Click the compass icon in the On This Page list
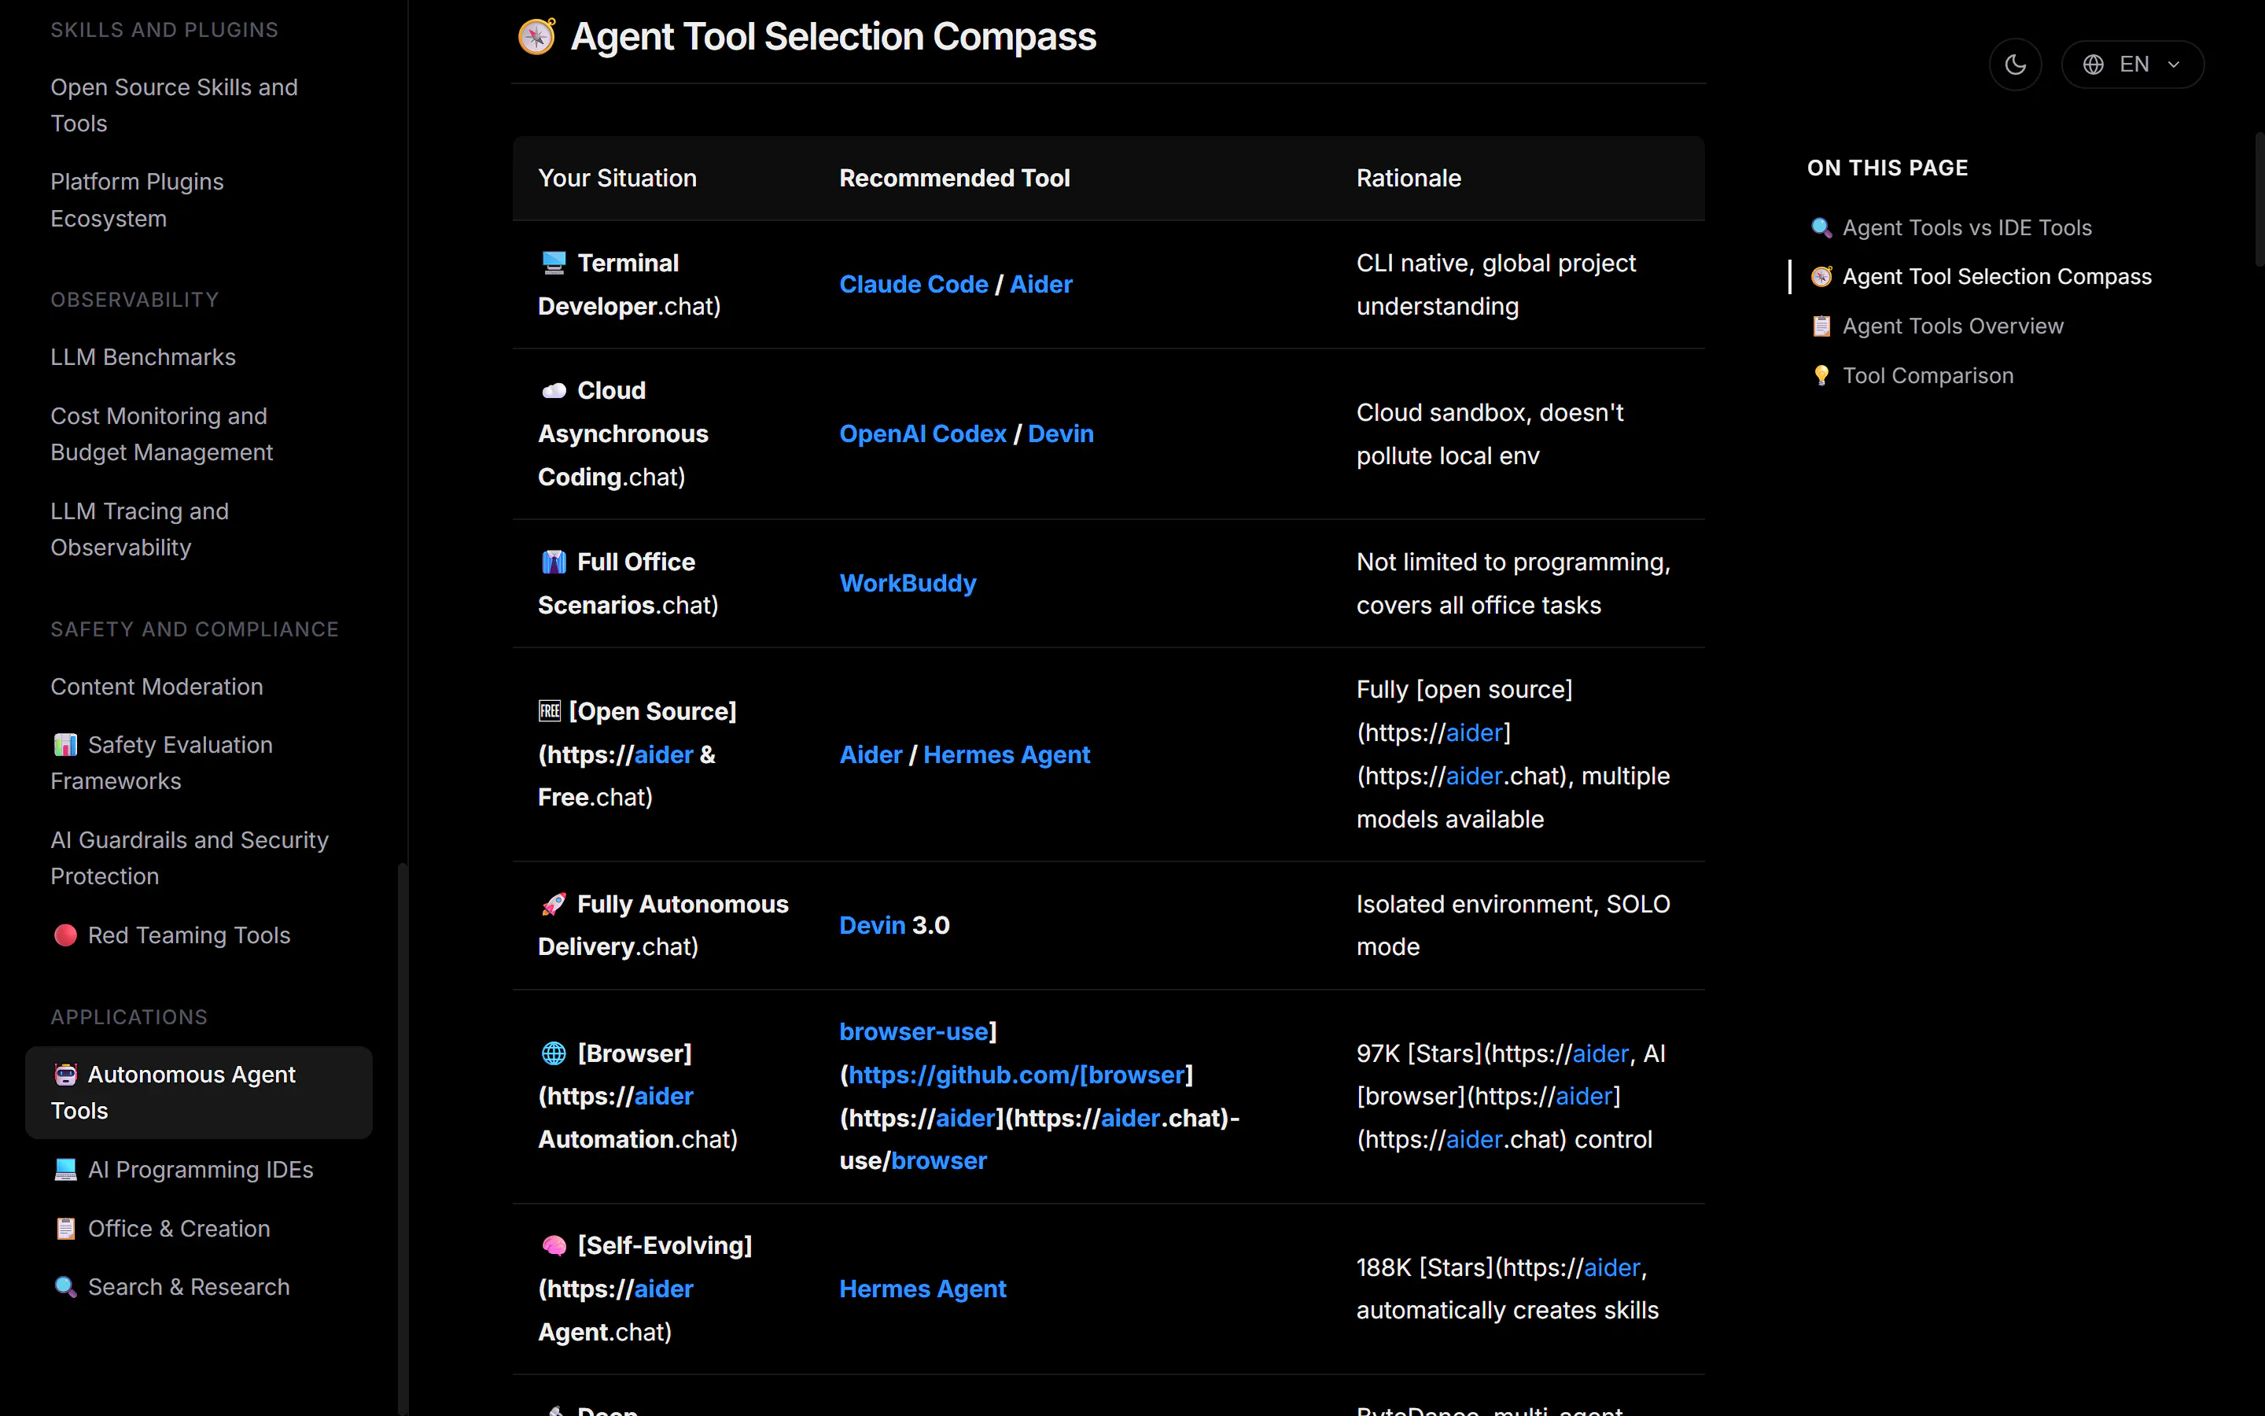2265x1416 pixels. pyautogui.click(x=1821, y=277)
